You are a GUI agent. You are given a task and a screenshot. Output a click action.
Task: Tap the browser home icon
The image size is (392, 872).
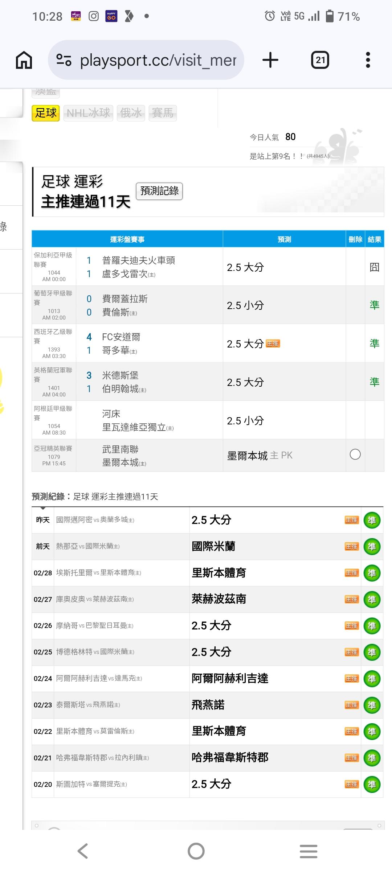click(24, 60)
